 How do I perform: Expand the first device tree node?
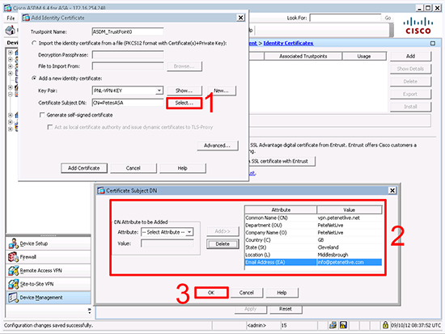pos(11,53)
